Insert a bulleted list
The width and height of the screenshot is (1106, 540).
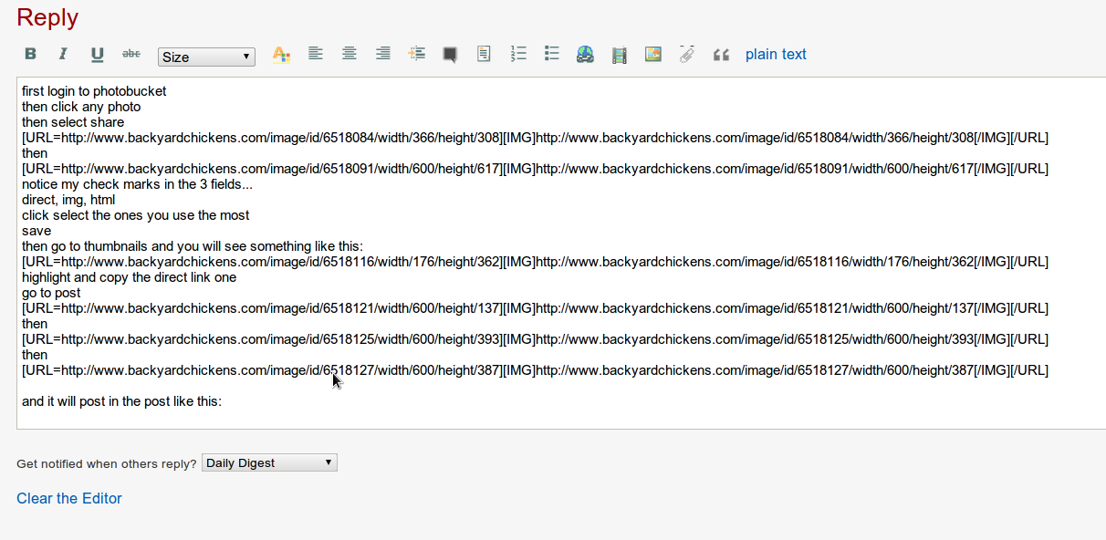coord(551,54)
